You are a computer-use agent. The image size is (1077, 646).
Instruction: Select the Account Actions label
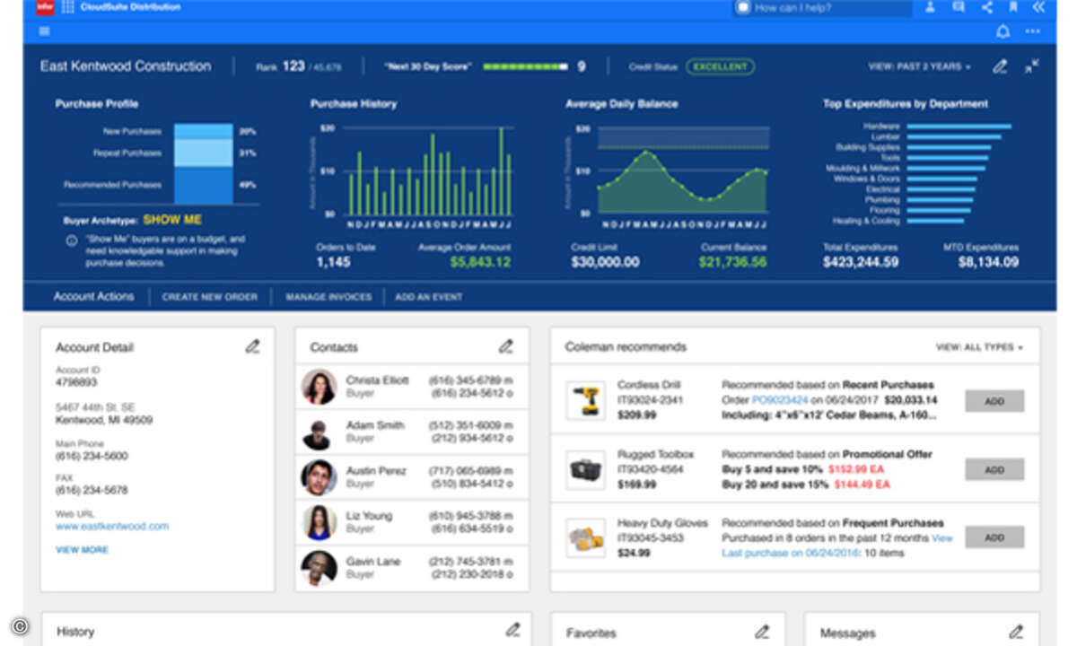93,296
